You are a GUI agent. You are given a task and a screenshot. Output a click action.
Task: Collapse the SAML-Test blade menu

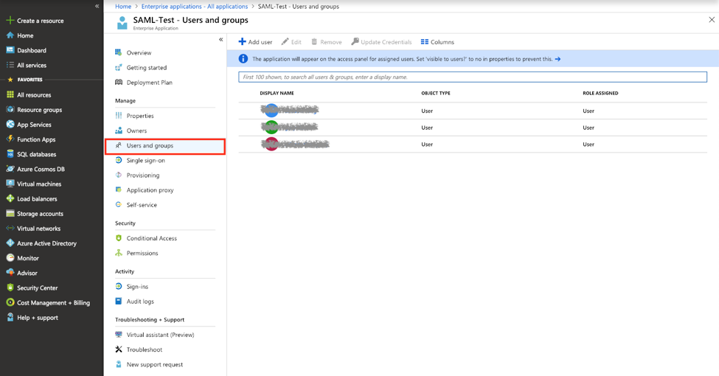221,39
